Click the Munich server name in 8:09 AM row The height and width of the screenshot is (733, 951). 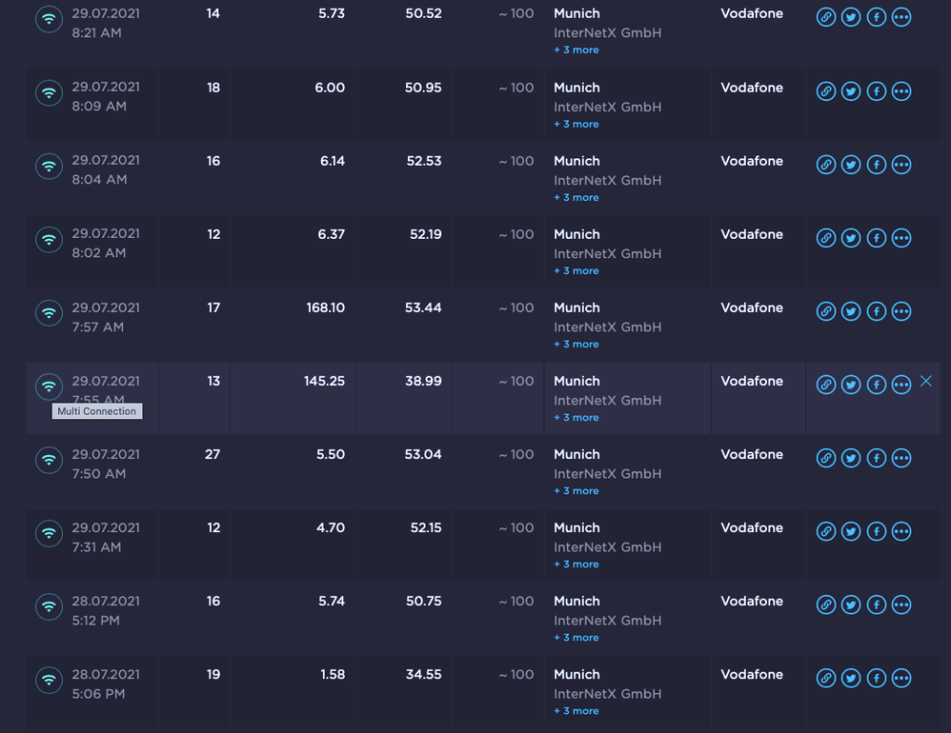pos(577,88)
